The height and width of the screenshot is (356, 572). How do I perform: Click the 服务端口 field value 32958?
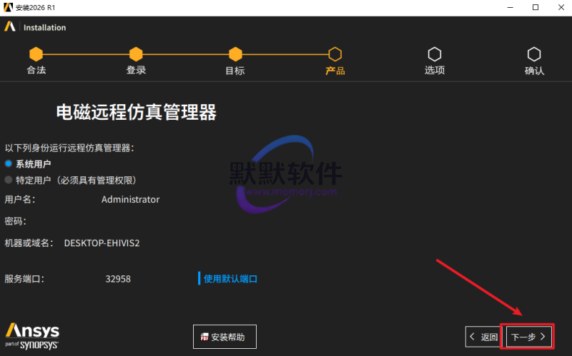[118, 279]
